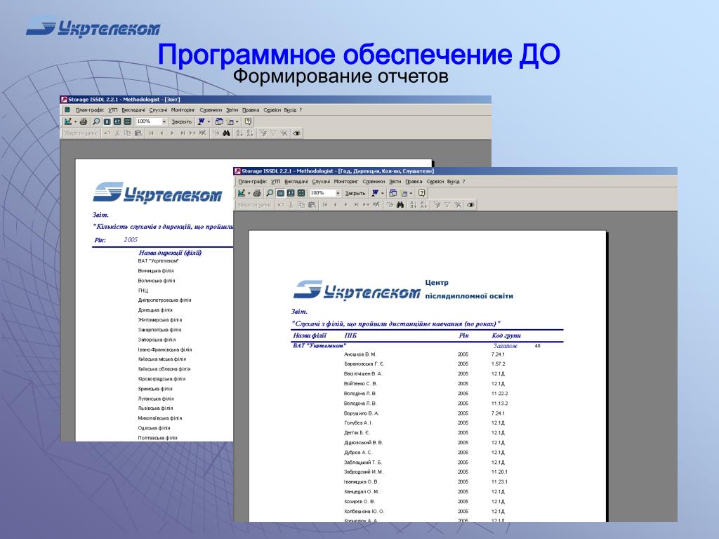Expand the Word export arrow in Звіт window
This screenshot has width=719, height=539.
(x=209, y=122)
